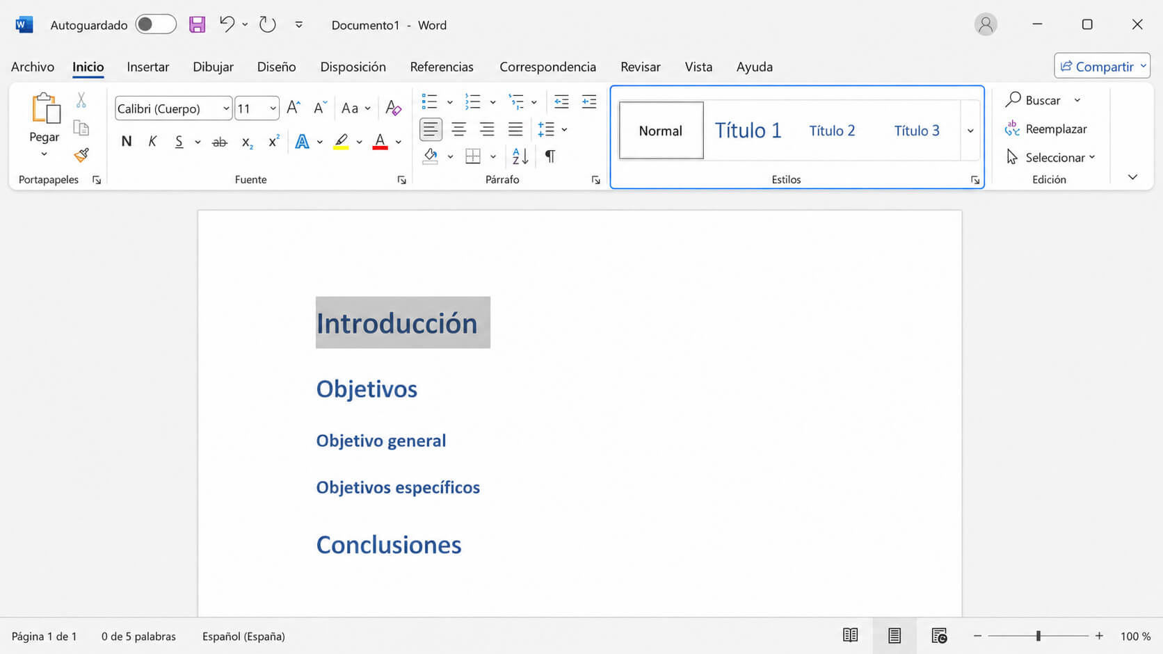1163x654 pixels.
Task: Clear all formatting with eraser icon
Action: point(394,108)
